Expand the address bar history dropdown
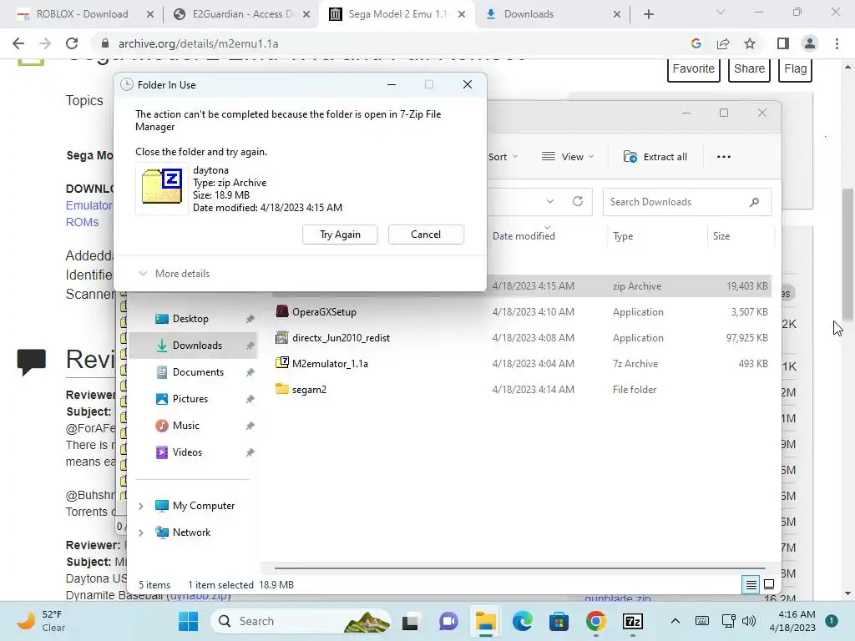The width and height of the screenshot is (855, 641). [x=550, y=201]
